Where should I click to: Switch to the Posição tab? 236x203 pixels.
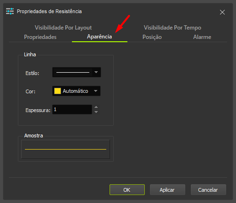(x=152, y=37)
